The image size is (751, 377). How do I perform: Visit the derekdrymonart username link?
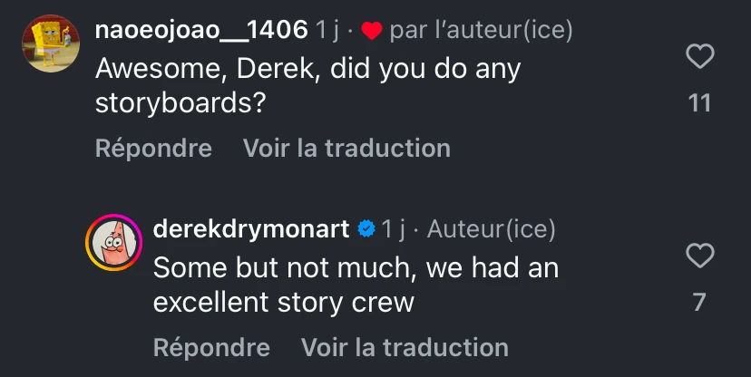click(250, 229)
